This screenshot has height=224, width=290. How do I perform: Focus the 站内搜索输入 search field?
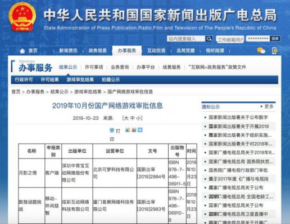(x=186, y=39)
